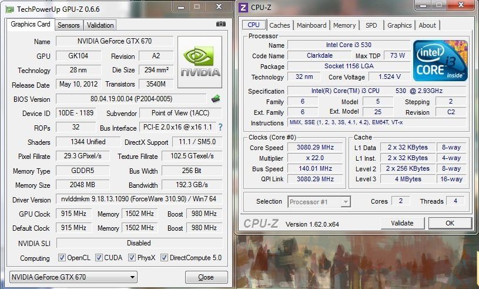Viewport: 479px width, 289px height.
Task: Open the Graphics tab in CPU-Z
Action: 399,25
